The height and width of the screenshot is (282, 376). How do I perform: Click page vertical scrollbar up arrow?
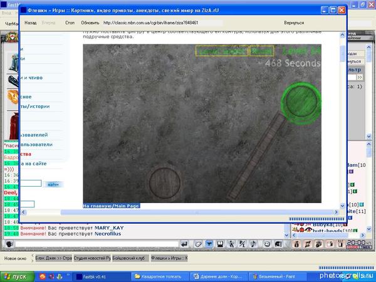(x=342, y=35)
